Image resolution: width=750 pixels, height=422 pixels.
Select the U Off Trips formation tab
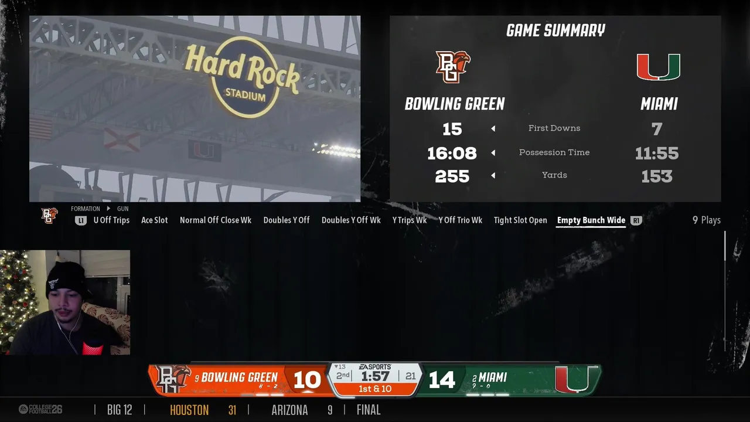pyautogui.click(x=111, y=220)
